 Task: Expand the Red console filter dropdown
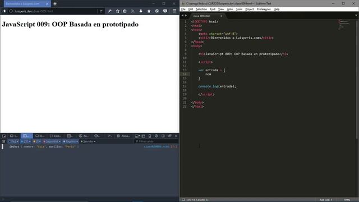click(x=13, y=141)
